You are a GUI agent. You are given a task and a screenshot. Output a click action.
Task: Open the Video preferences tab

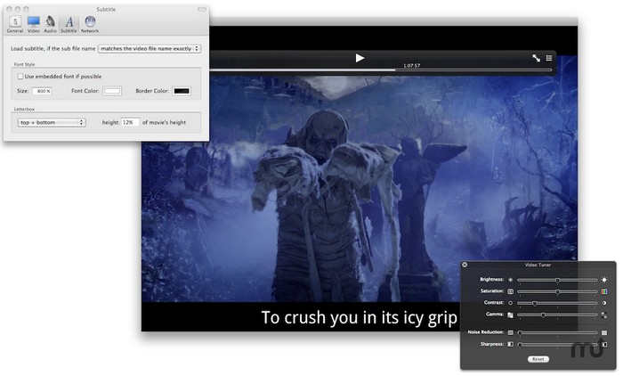point(34,24)
